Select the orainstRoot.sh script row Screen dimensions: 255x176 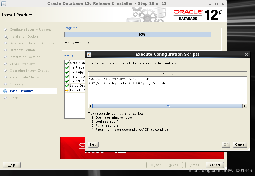pos(168,79)
